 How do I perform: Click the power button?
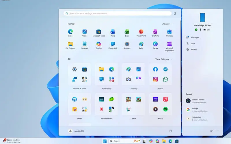pyautogui.click(x=170, y=131)
